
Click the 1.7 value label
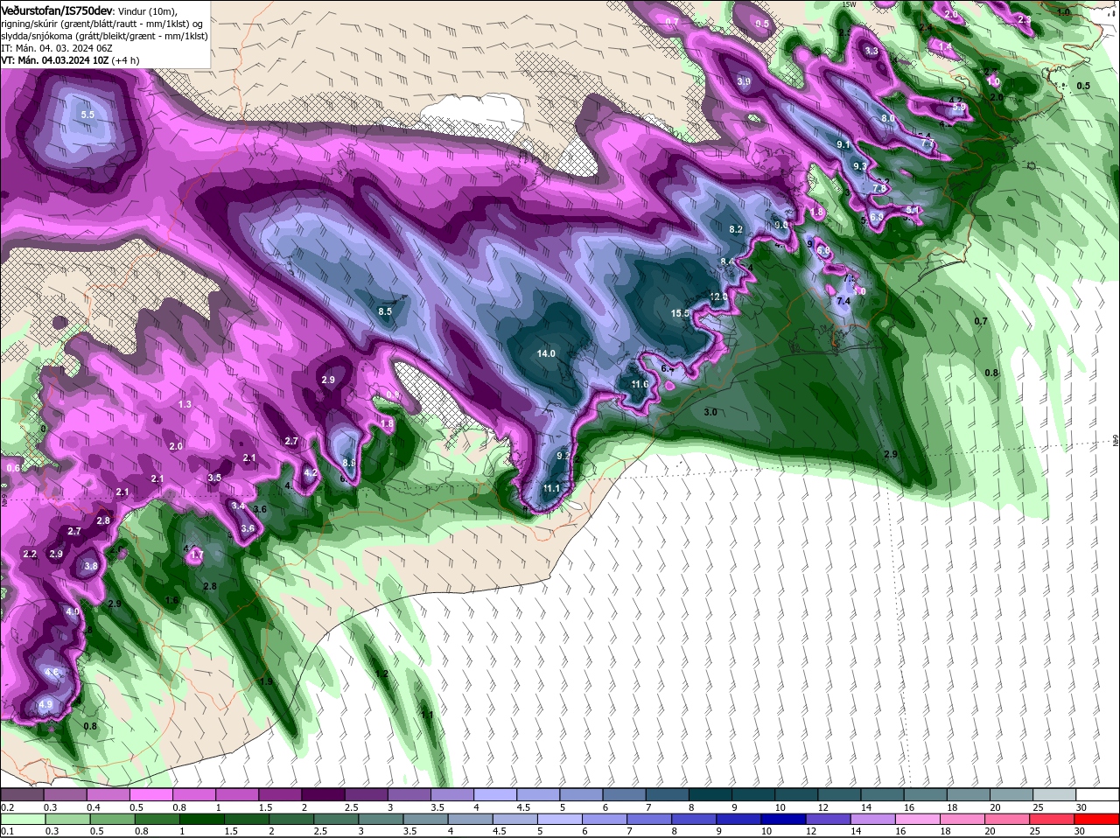pos(197,555)
